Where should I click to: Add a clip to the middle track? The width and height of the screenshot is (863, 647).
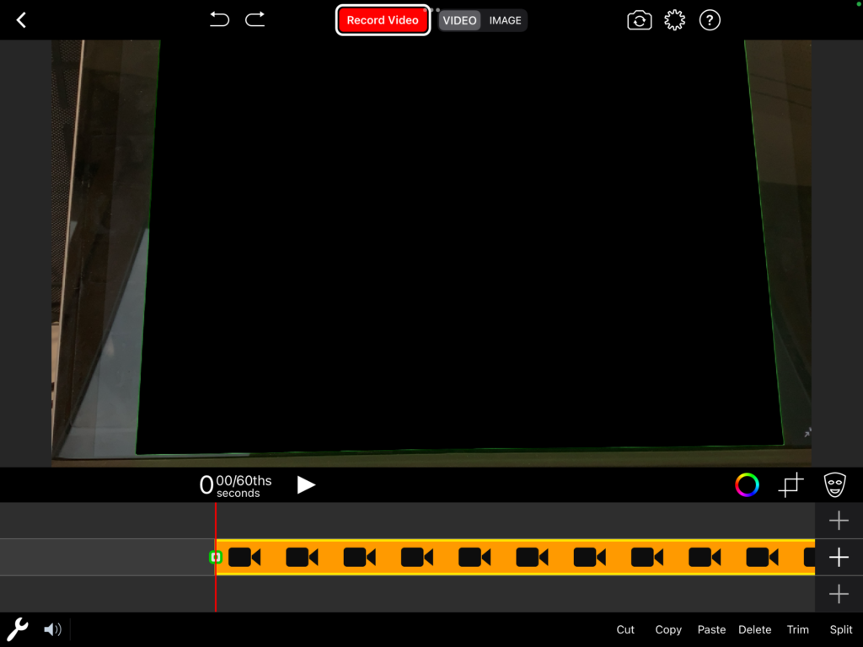839,557
